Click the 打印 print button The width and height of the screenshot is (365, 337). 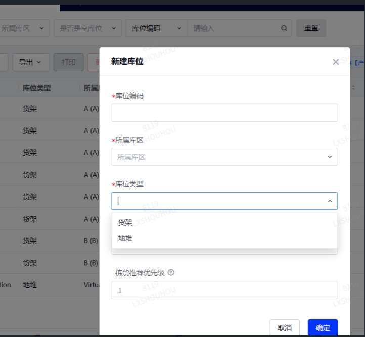pyautogui.click(x=68, y=62)
